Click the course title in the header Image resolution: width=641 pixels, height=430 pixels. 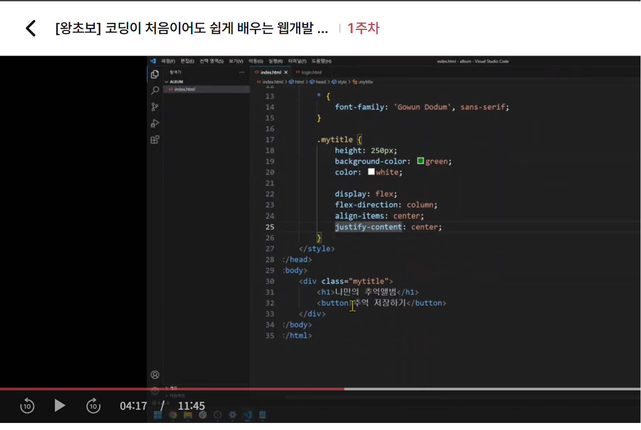tap(192, 28)
